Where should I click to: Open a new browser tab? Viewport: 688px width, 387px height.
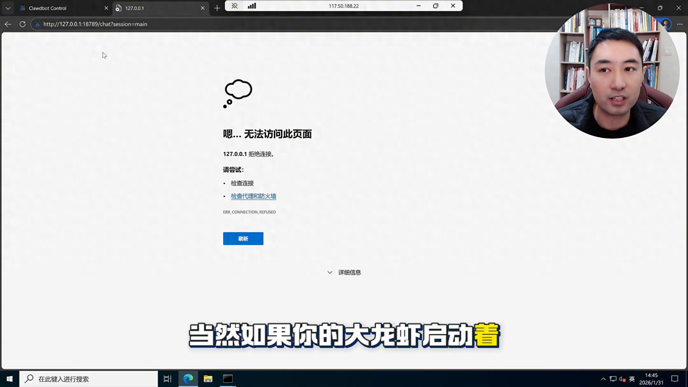tap(217, 8)
